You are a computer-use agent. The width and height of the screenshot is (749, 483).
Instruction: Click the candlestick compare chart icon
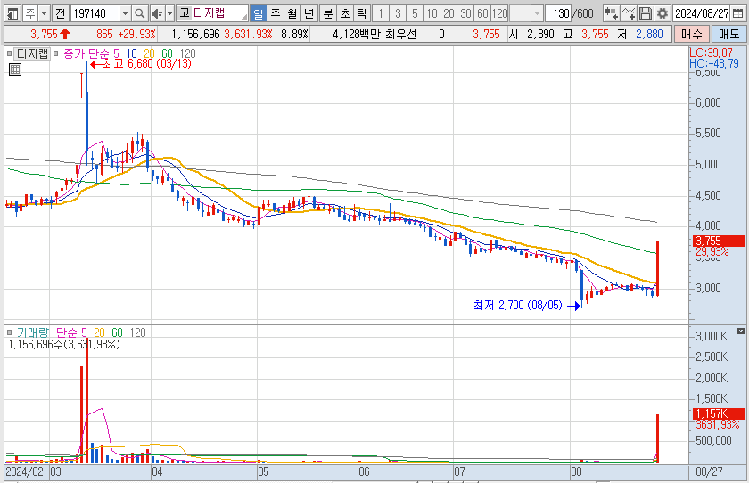coord(611,13)
